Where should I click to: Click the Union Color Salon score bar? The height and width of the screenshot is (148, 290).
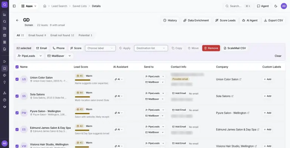tap(82, 80)
